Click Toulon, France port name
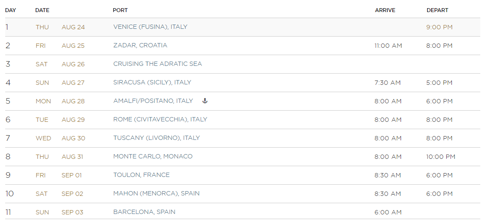482x223 pixels. (141, 175)
